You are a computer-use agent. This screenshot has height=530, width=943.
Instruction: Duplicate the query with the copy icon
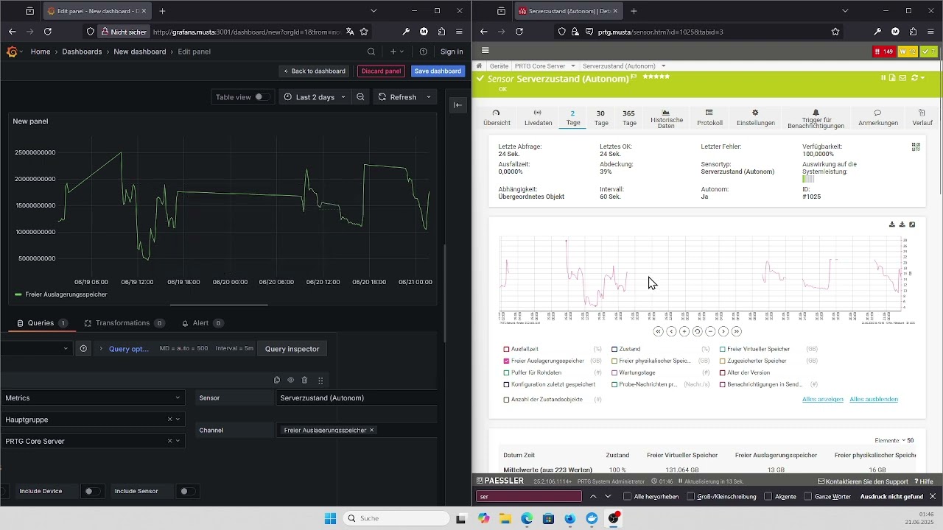point(277,380)
